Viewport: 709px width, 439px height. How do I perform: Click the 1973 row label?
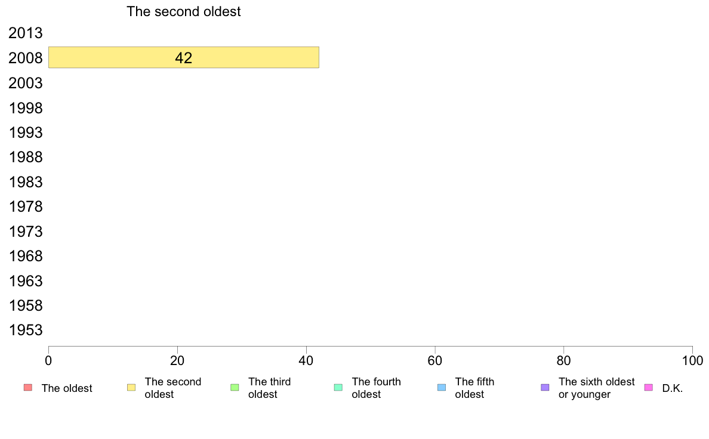(26, 231)
